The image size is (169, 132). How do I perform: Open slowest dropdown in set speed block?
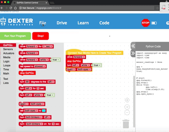tap(40, 66)
